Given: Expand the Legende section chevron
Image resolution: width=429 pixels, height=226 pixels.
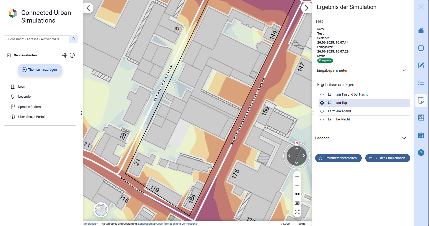Looking at the screenshot, I should tap(404, 138).
